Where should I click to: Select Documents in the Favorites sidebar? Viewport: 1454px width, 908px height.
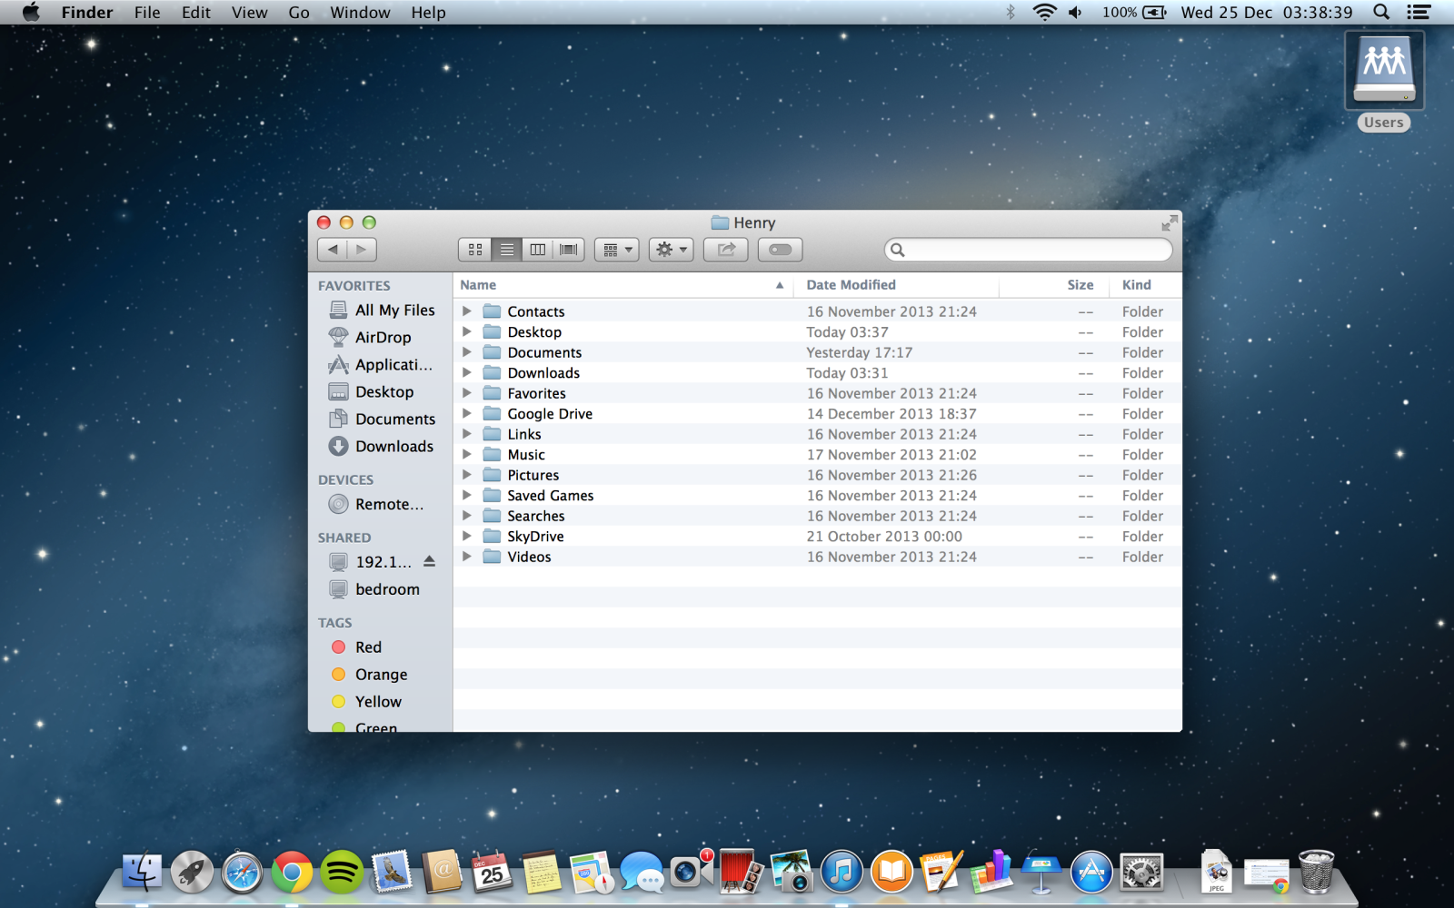pos(382,419)
